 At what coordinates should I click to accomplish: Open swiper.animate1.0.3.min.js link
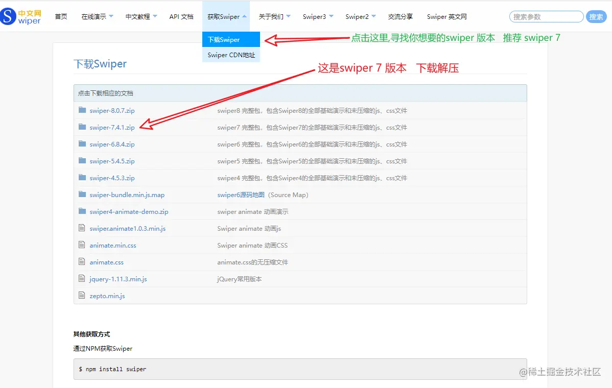[128, 228]
